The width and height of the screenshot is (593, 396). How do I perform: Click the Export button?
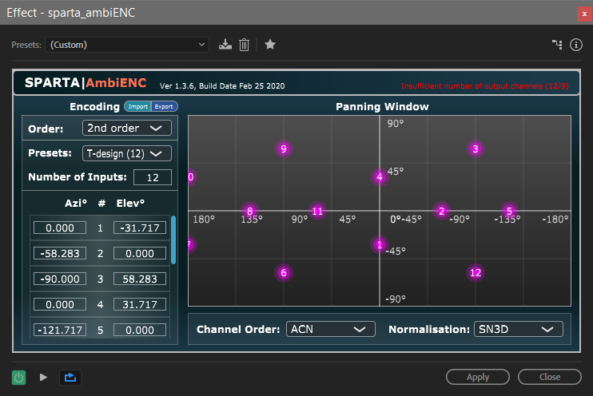(164, 106)
